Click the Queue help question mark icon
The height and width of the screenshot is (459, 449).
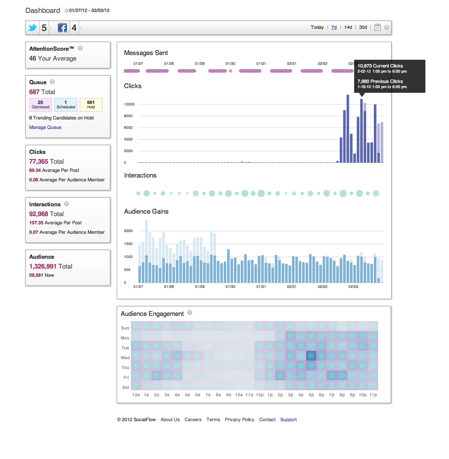point(52,82)
